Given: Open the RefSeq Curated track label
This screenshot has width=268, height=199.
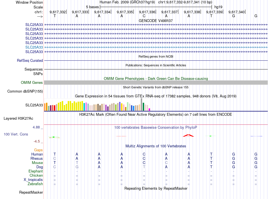Looking at the screenshot, I should pos(30,60).
